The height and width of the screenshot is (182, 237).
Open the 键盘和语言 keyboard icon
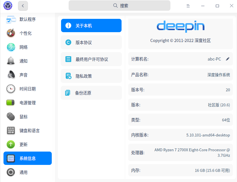click(x=10, y=130)
